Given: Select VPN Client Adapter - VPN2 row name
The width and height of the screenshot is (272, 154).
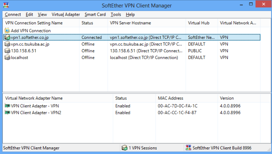Looking at the screenshot, I should pos(36,112).
